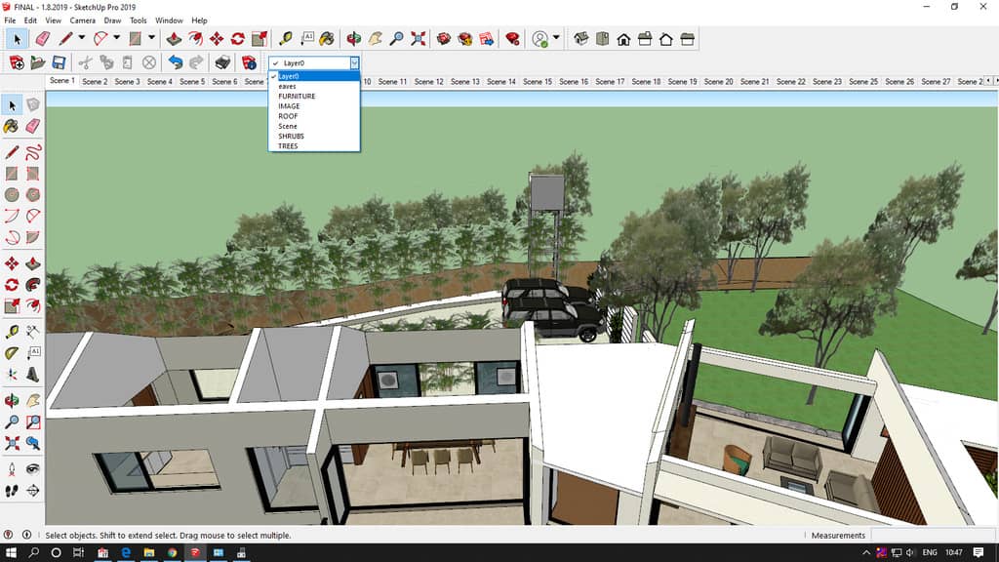Viewport: 999px width, 562px height.
Task: Click the help question-mark button in status bar
Action: coord(9,535)
